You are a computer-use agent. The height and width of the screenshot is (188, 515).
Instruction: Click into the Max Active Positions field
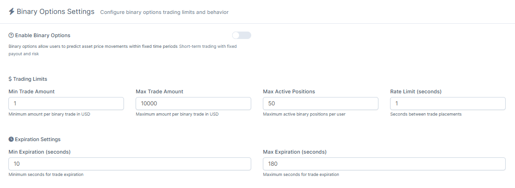point(320,104)
